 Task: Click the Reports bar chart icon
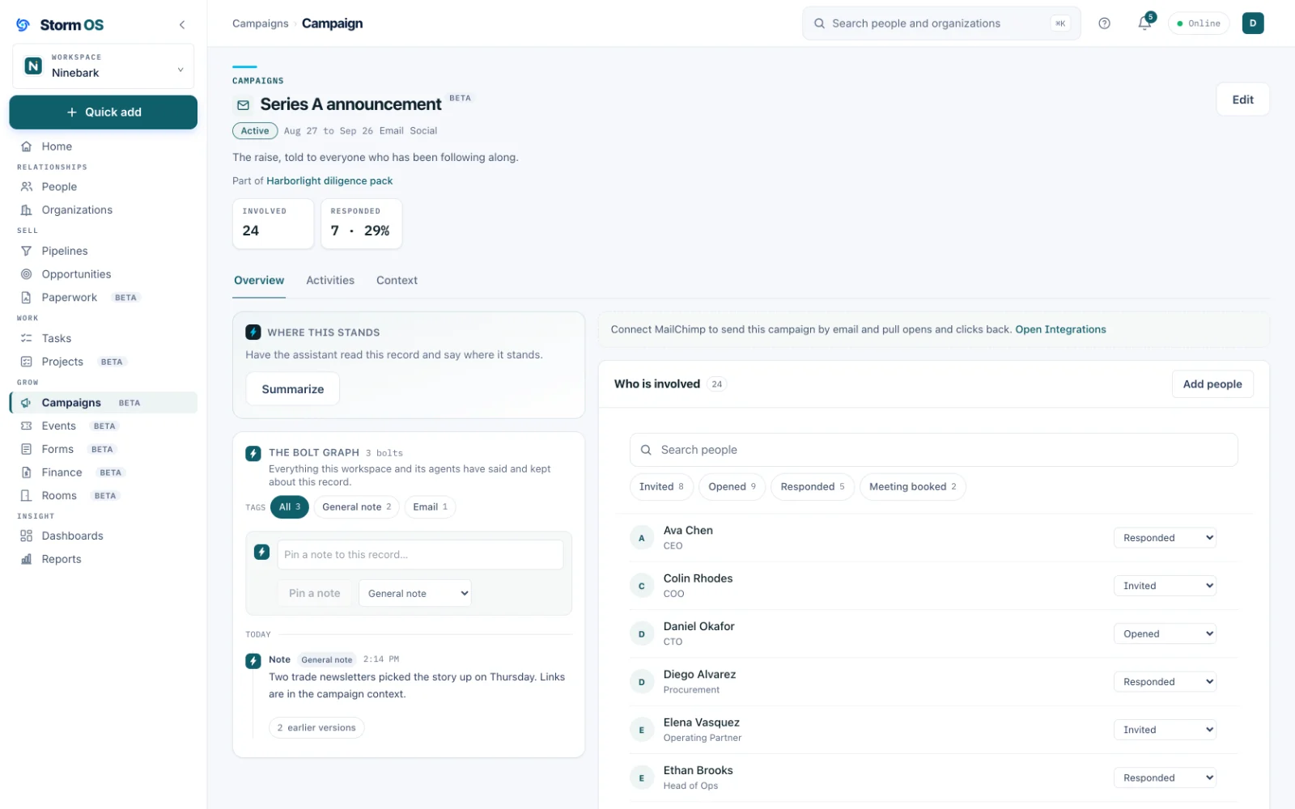[x=27, y=559]
